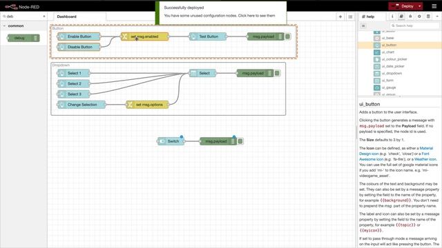442x248 pixels.
Task: Select the debug node in the palette
Action: tap(23, 38)
